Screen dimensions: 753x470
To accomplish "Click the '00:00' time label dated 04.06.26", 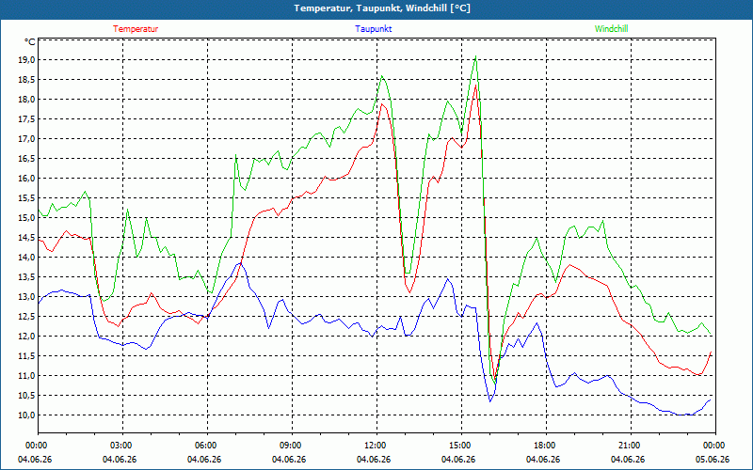I will [x=35, y=446].
